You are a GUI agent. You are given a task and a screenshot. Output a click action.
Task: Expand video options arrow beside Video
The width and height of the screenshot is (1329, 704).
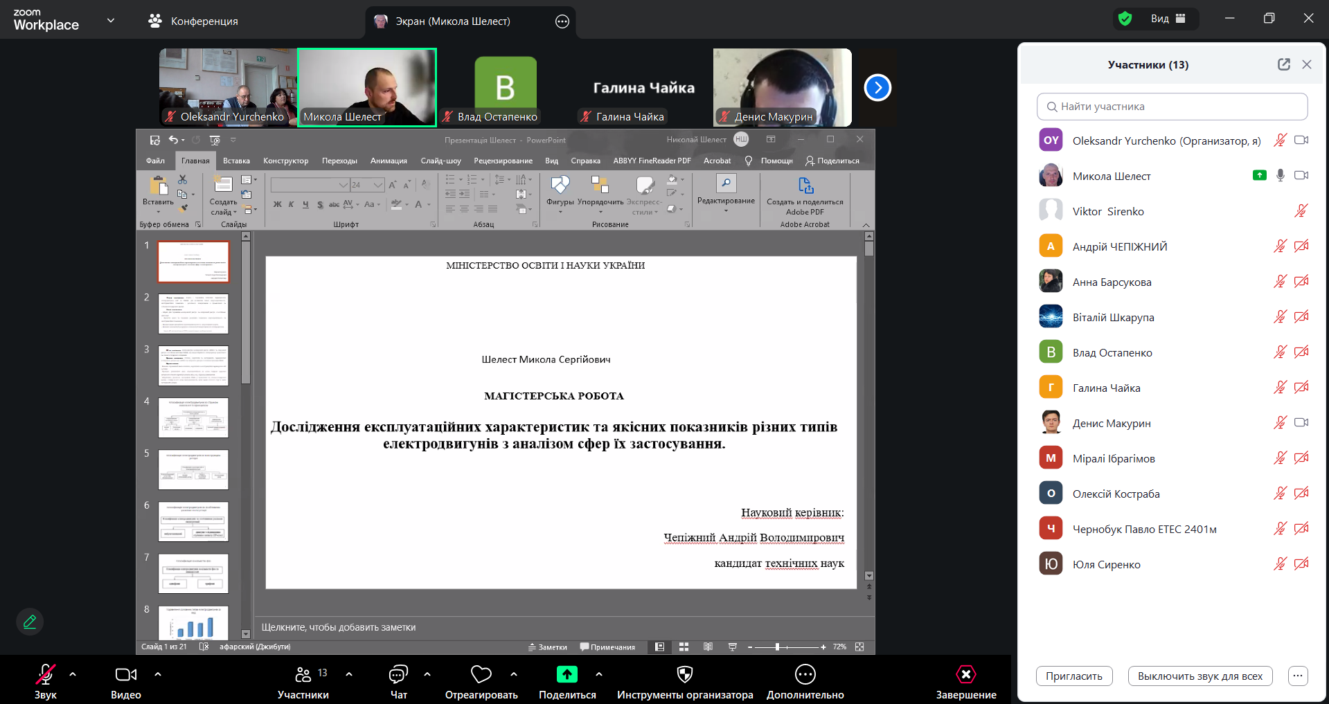[x=158, y=674]
